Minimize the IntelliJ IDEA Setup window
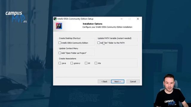Image resolution: width=191 pixels, height=107 pixels. pyautogui.click(x=121, y=19)
